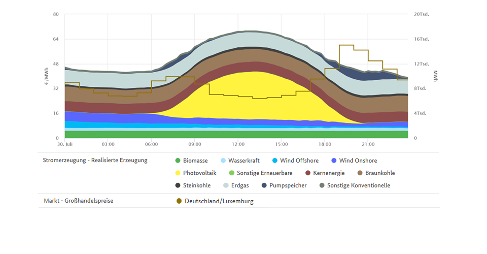
Task: Click the €/MWh left axis title
Action: coord(47,76)
